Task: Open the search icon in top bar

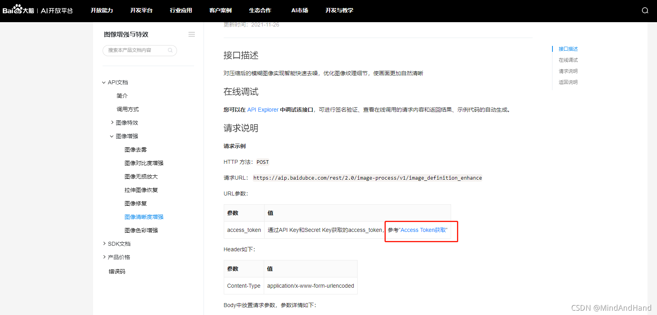Action: click(x=645, y=10)
